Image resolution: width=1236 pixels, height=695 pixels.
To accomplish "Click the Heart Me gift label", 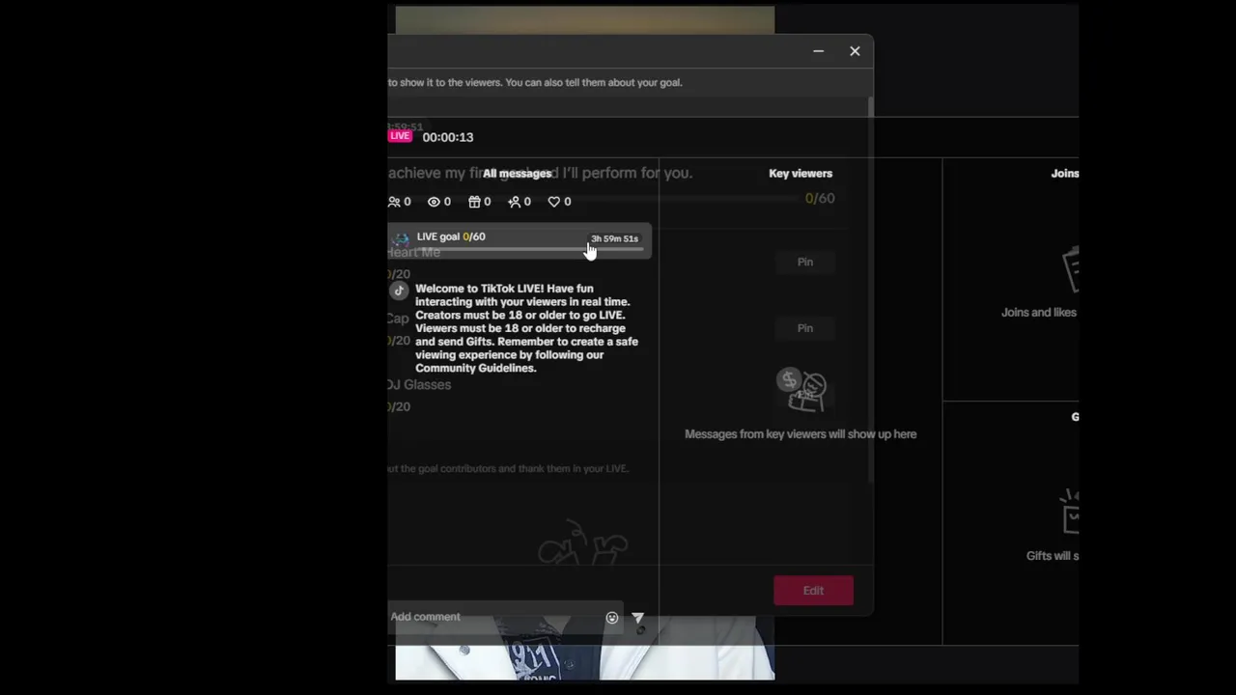I will (x=414, y=253).
